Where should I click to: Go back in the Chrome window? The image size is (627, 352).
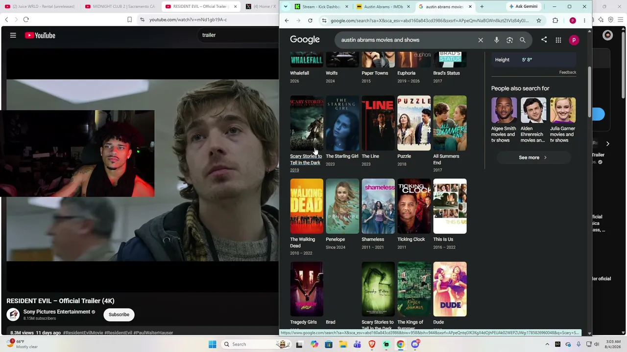point(287,21)
